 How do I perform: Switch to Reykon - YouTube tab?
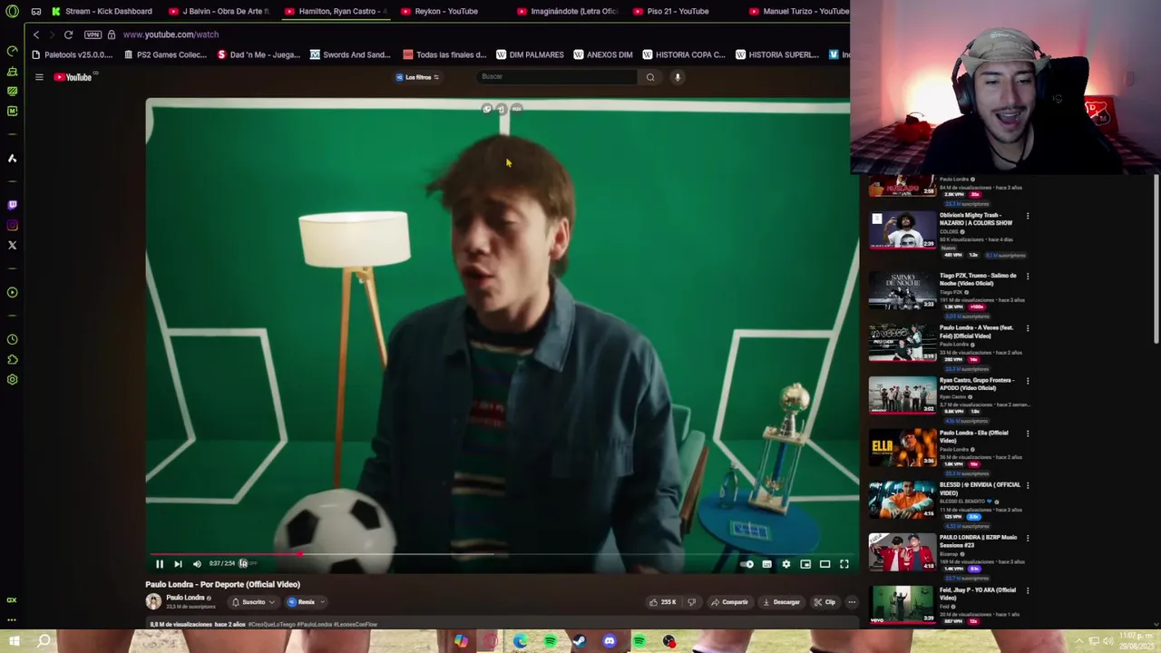(x=439, y=11)
